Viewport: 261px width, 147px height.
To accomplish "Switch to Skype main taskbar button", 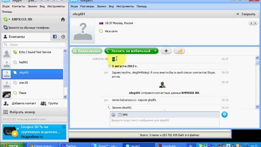I will point(106,145).
